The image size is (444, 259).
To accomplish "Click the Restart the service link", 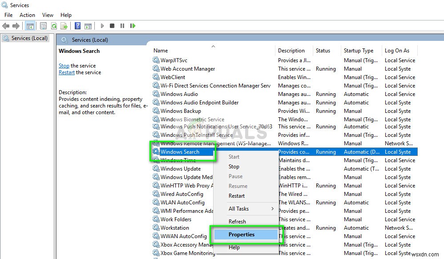I will click(x=67, y=72).
